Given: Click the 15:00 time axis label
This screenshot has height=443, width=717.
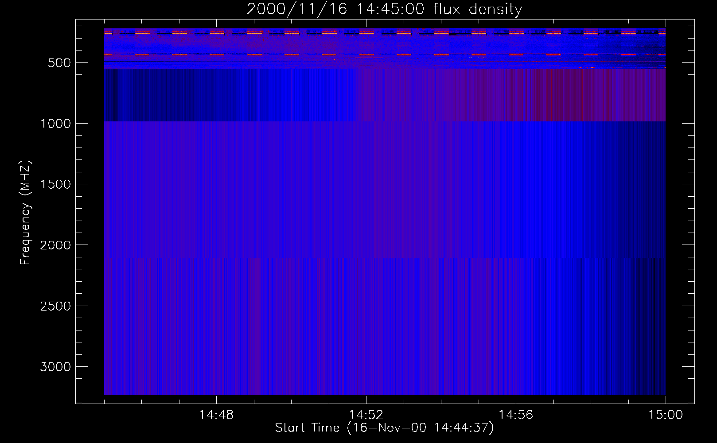Looking at the screenshot, I should coord(666,415).
